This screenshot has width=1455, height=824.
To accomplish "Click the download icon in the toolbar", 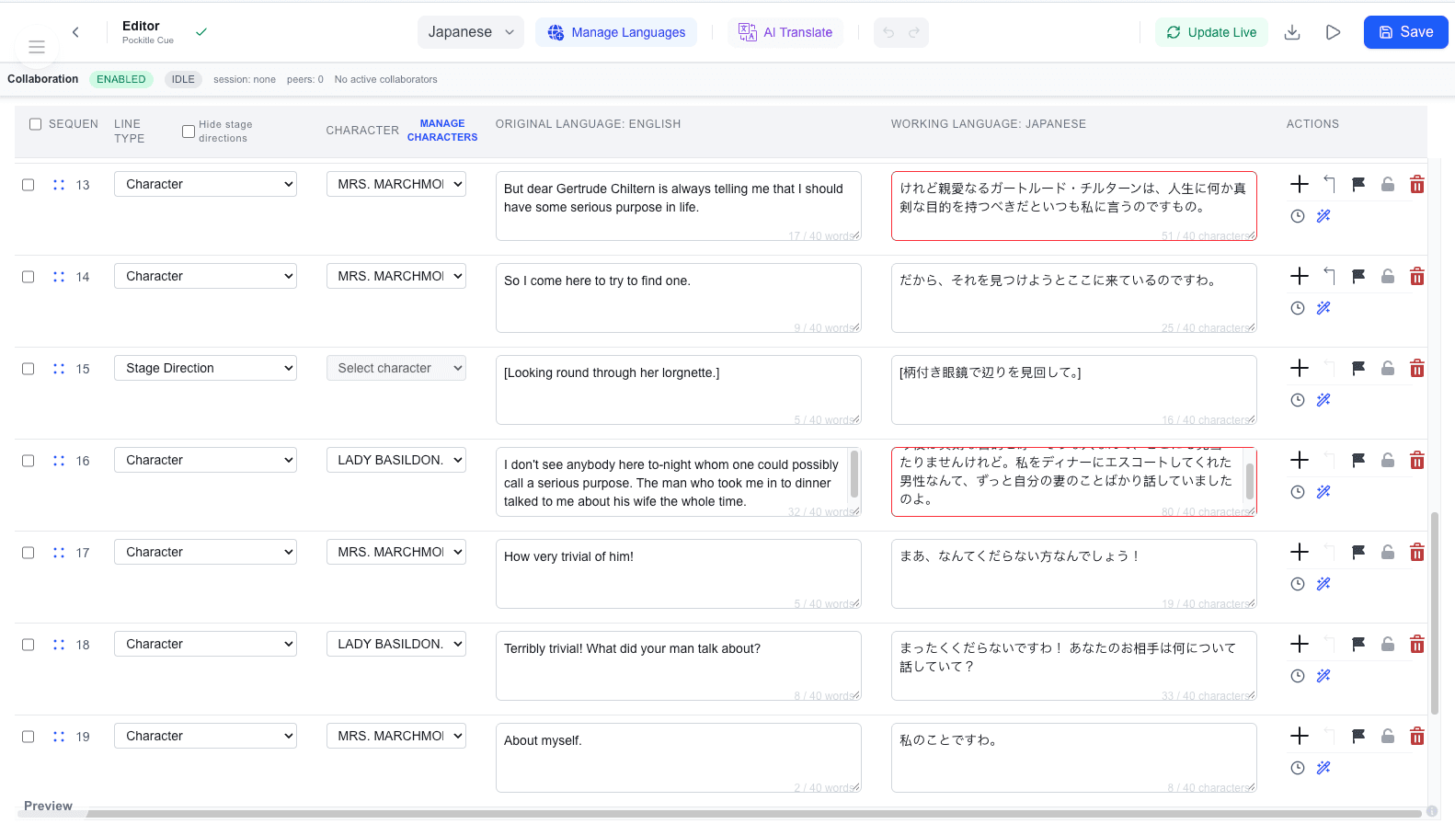I will [1292, 32].
